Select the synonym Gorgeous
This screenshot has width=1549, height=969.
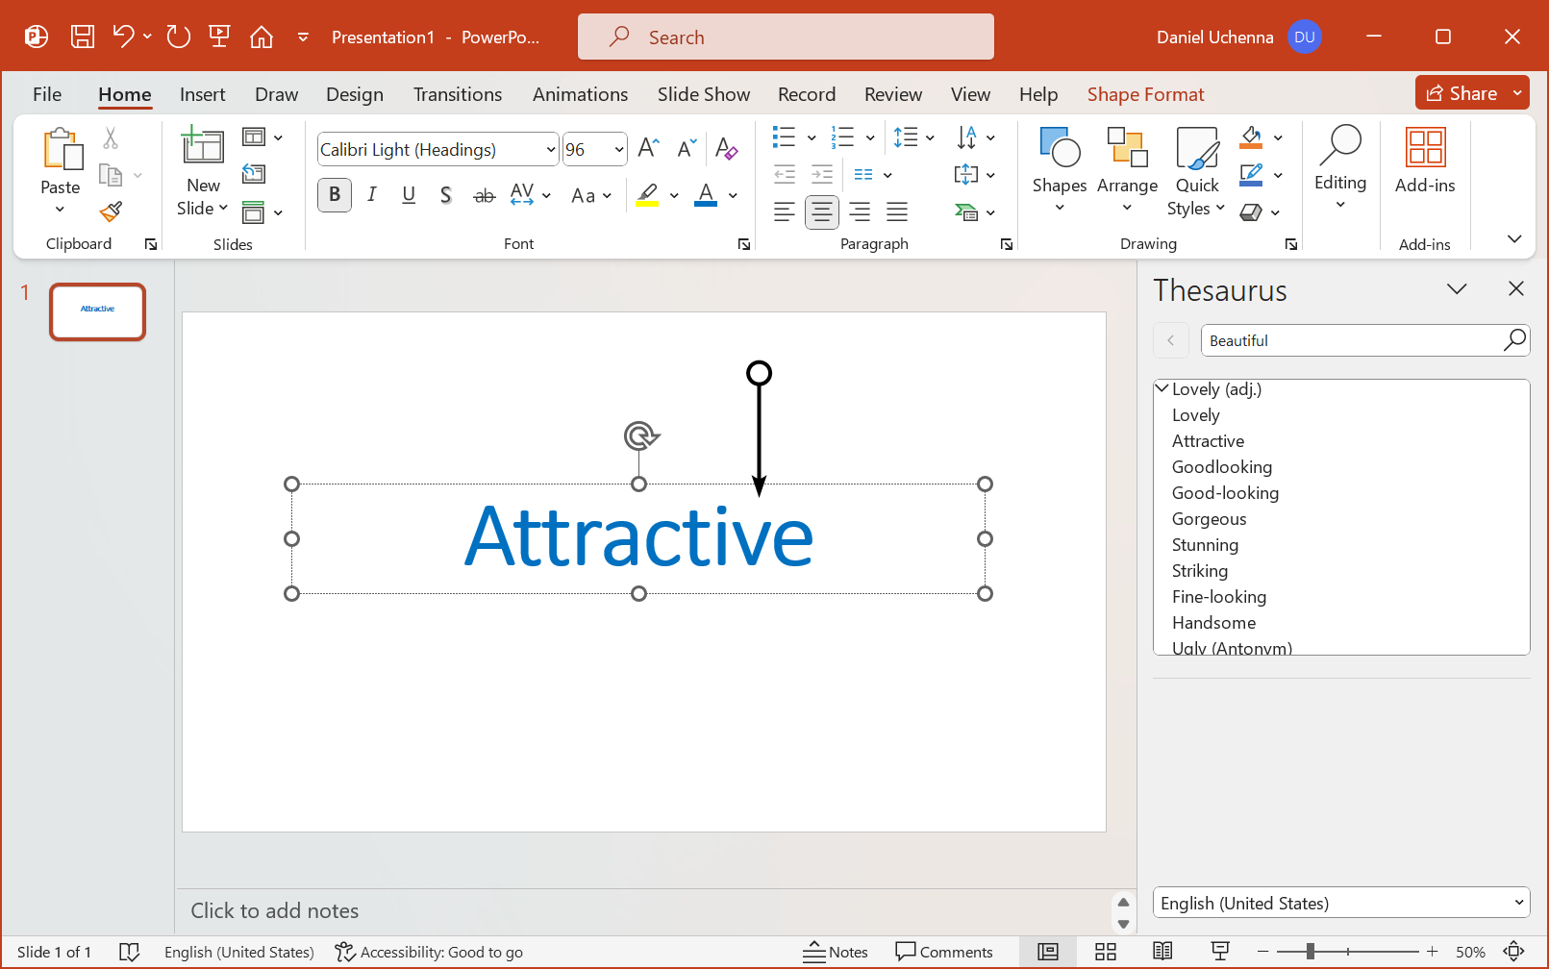1209,519
